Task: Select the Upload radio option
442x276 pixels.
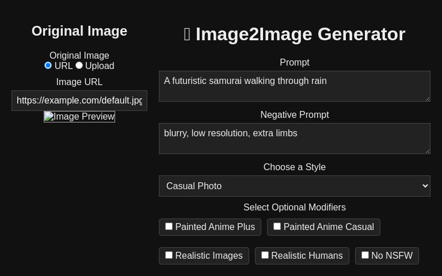Action: coord(79,66)
